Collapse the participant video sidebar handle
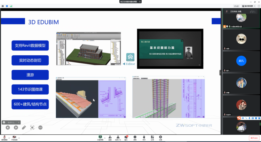This screenshot has width=261, height=142. (220, 72)
